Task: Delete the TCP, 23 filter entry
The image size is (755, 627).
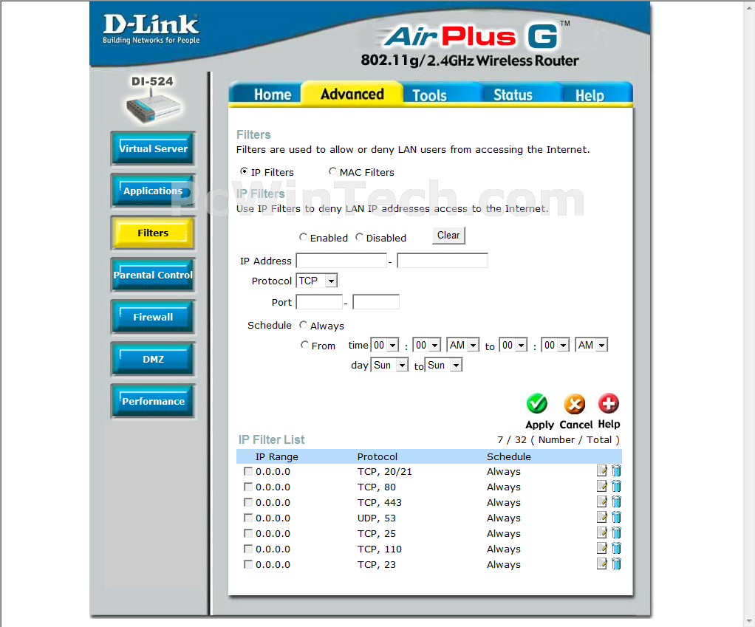Action: point(616,563)
